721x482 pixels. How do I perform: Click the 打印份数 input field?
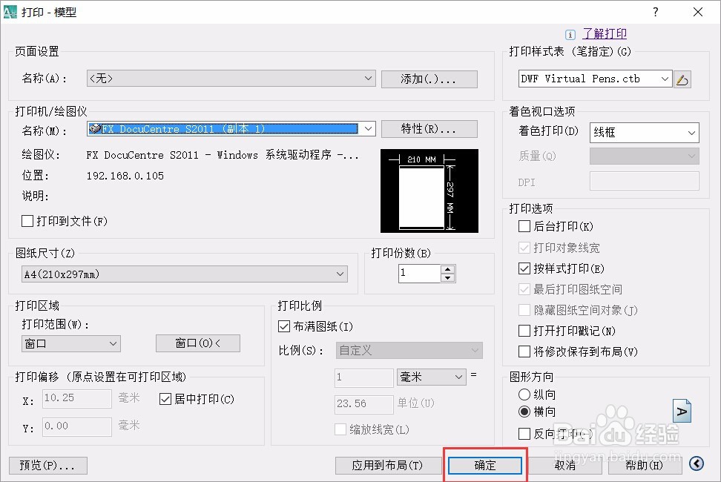point(419,274)
